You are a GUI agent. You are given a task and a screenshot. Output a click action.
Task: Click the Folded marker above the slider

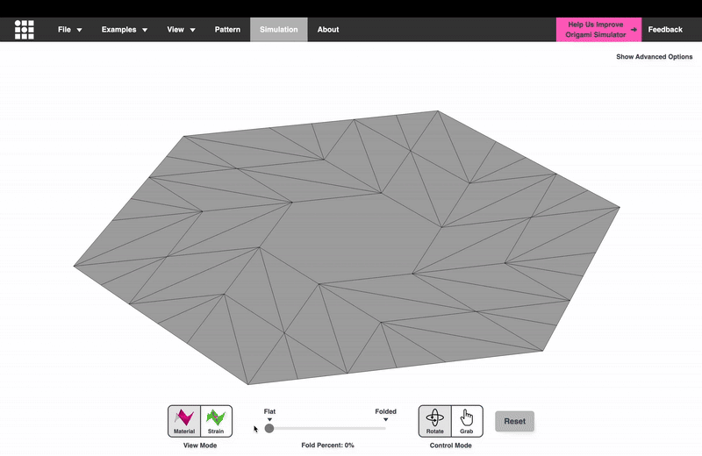point(385,415)
